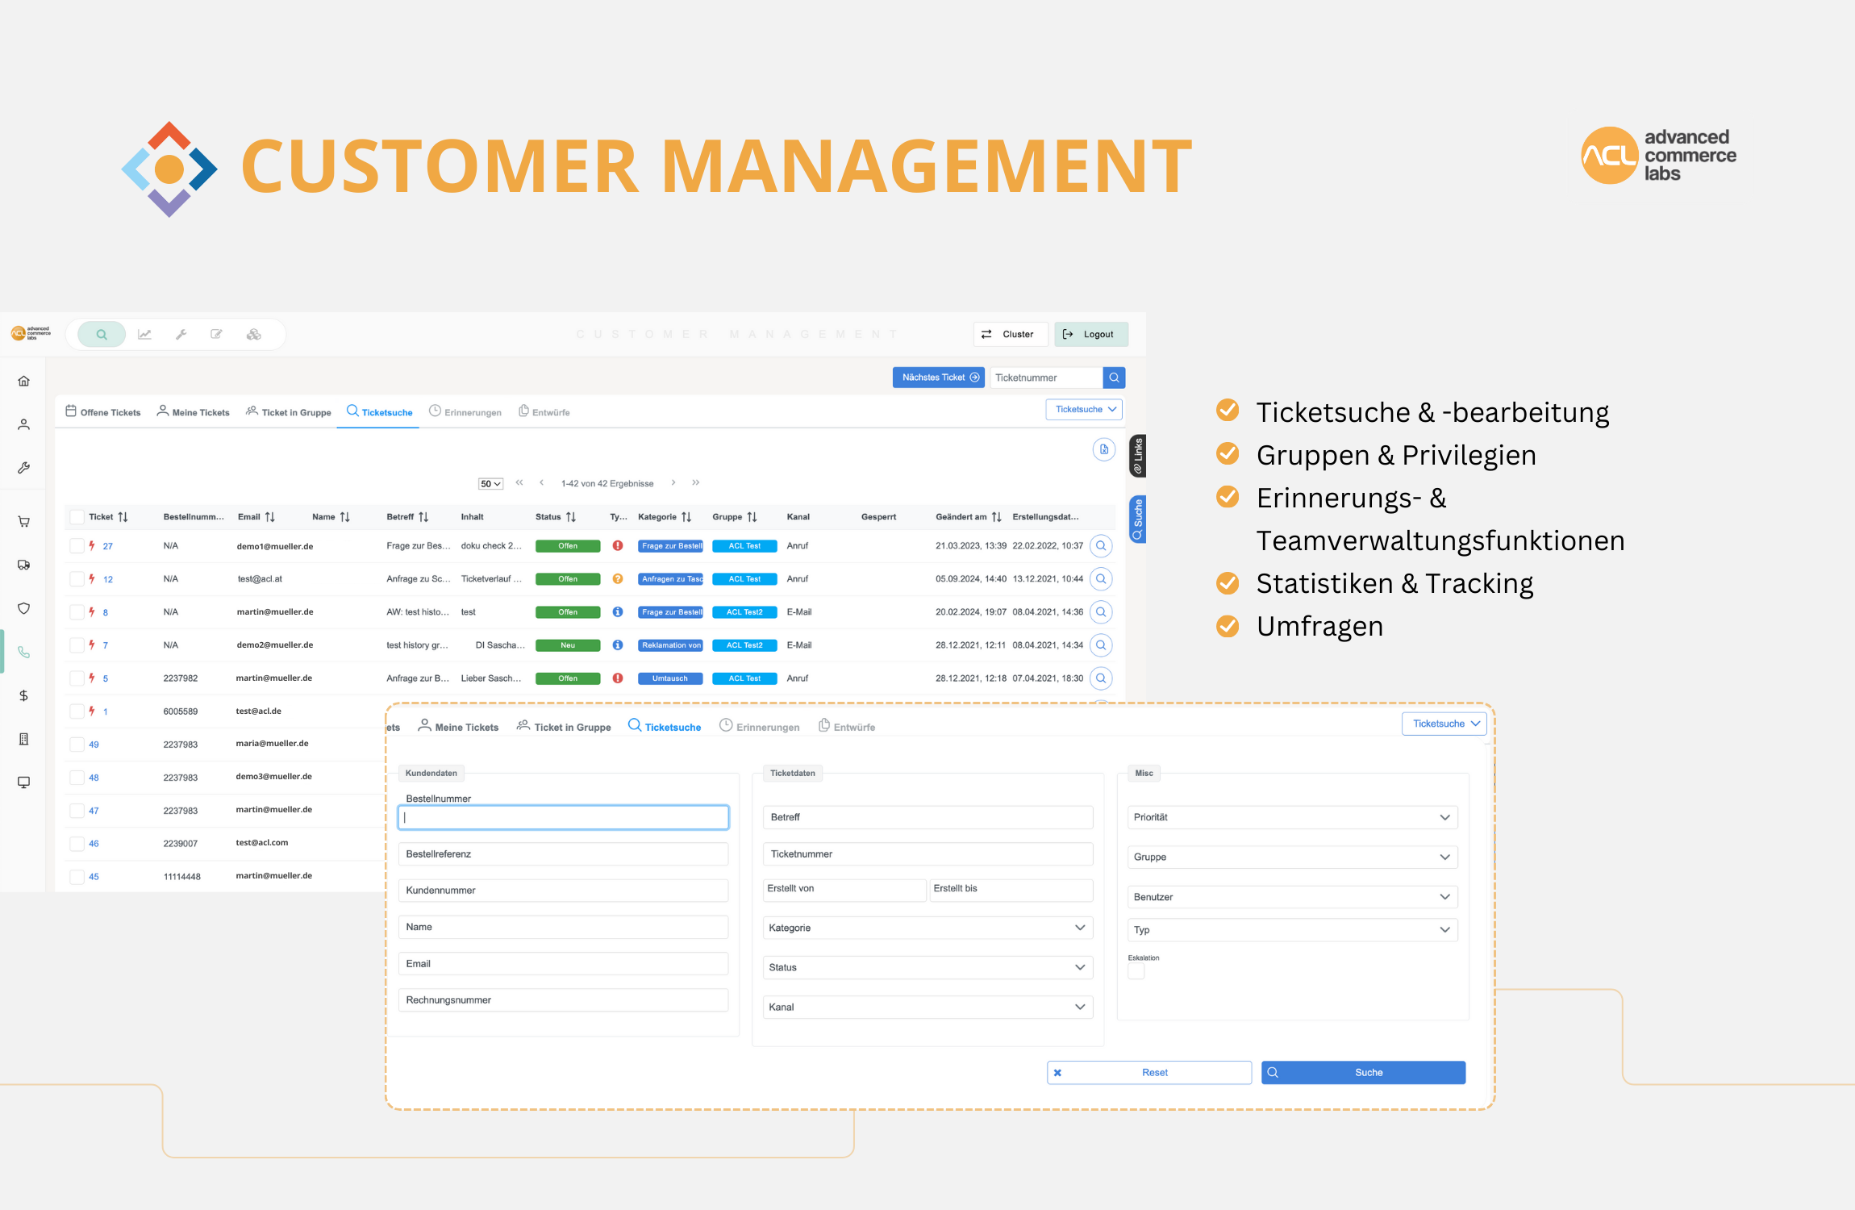Open the 50 results-per-page dropdown
1855x1210 pixels.
[x=490, y=484]
